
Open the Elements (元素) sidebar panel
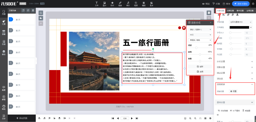[x=4, y=22]
